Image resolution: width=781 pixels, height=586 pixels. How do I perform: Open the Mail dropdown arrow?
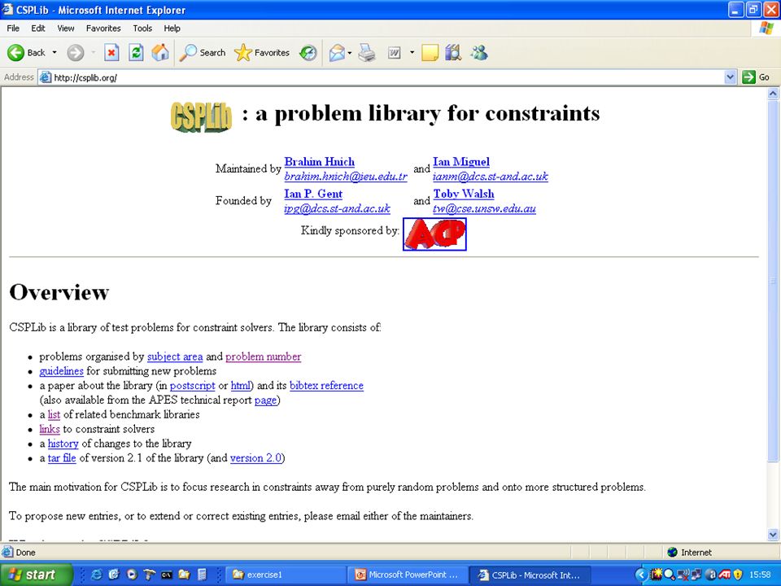coord(350,52)
